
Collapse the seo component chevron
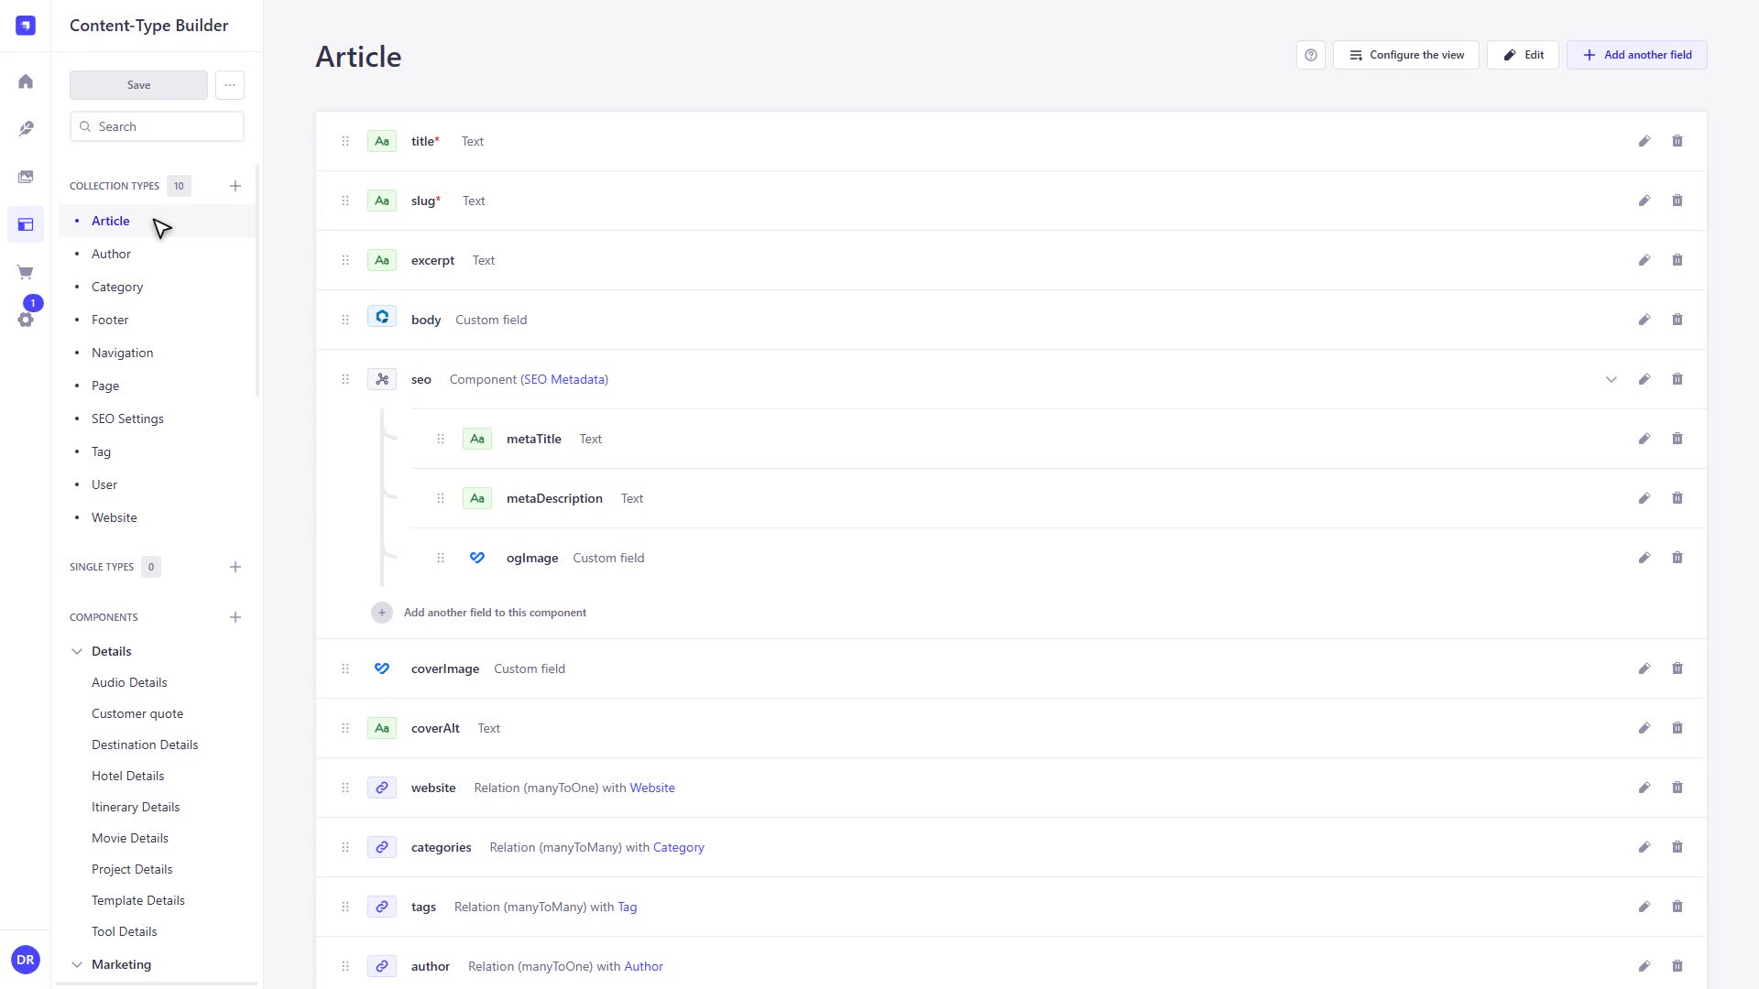1612,379
